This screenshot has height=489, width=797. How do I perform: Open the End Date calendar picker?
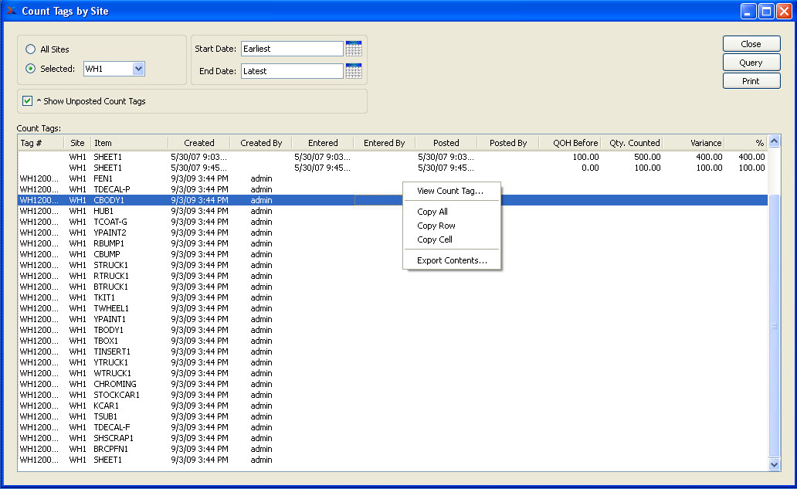coord(353,71)
